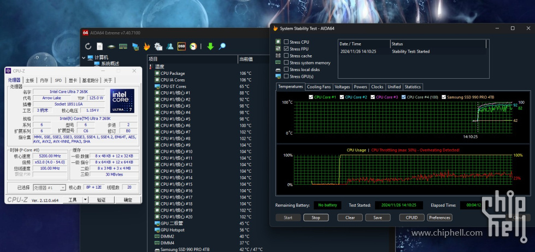Open the 关于 tab in CPU-Z
535x252 pixels.
pos(108,80)
